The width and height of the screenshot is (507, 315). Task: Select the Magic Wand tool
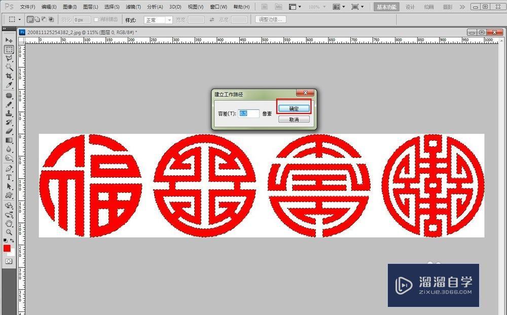tap(9, 67)
